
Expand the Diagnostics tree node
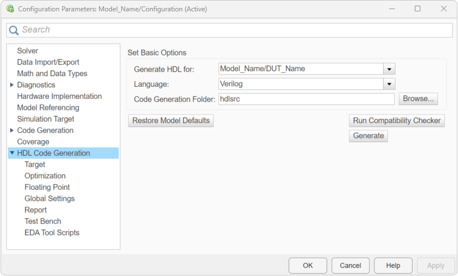point(12,85)
